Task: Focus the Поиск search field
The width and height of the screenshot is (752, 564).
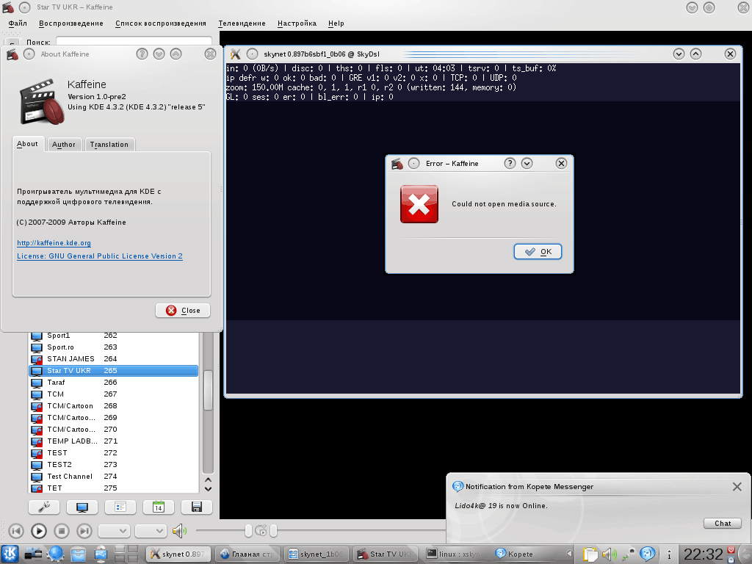Action: click(x=134, y=42)
